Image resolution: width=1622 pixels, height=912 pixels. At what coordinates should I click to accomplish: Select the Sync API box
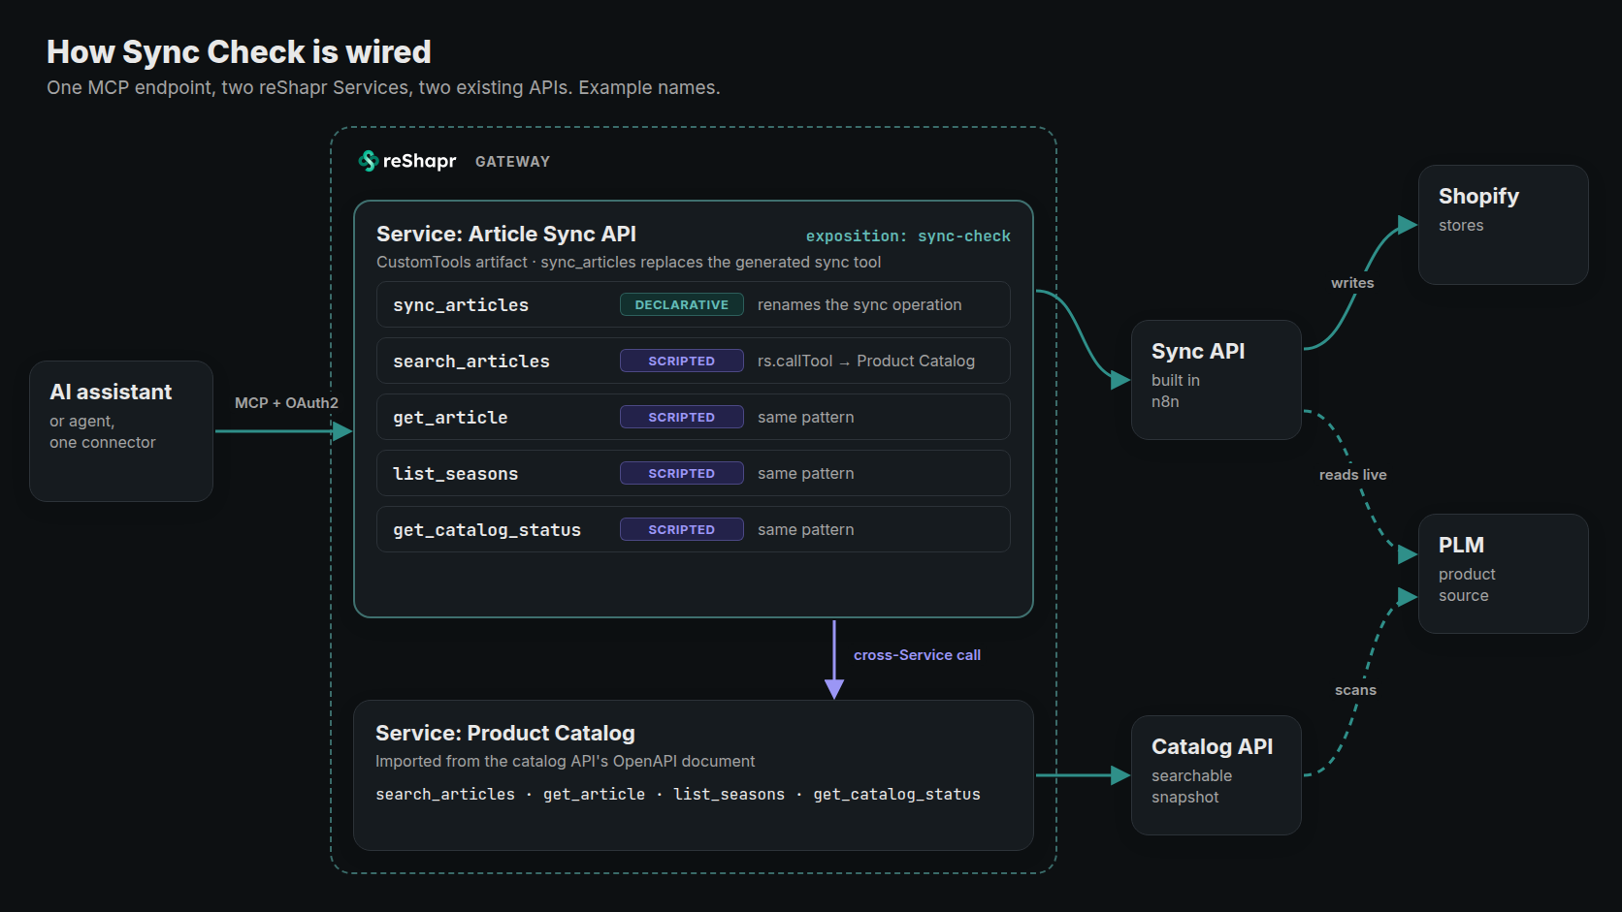tap(1216, 380)
